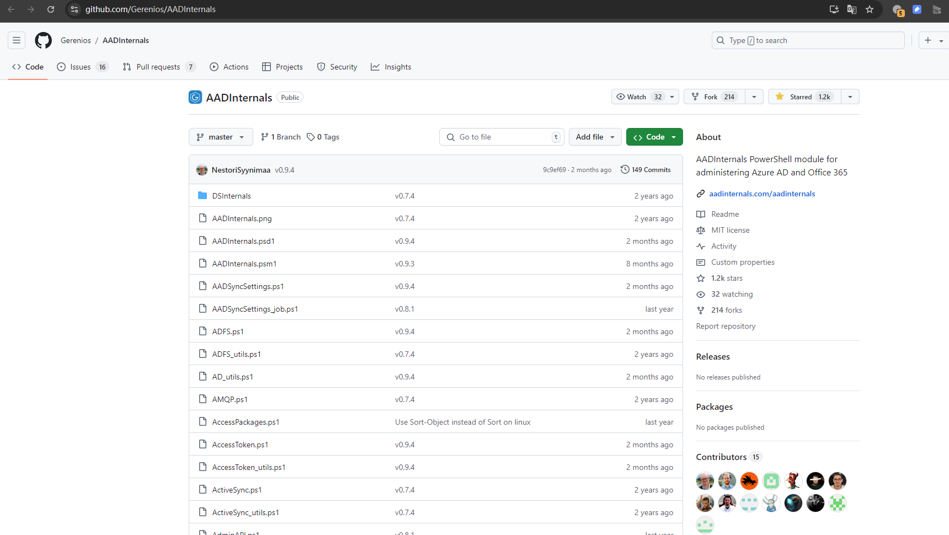949x535 pixels.
Task: Click the site info icon in address bar
Action: click(74, 9)
